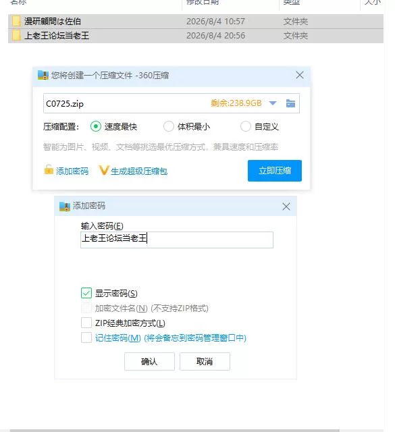Select the 上老王论坛当老王 folder name in file list
Image resolution: width=395 pixels, height=432 pixels.
click(57, 36)
